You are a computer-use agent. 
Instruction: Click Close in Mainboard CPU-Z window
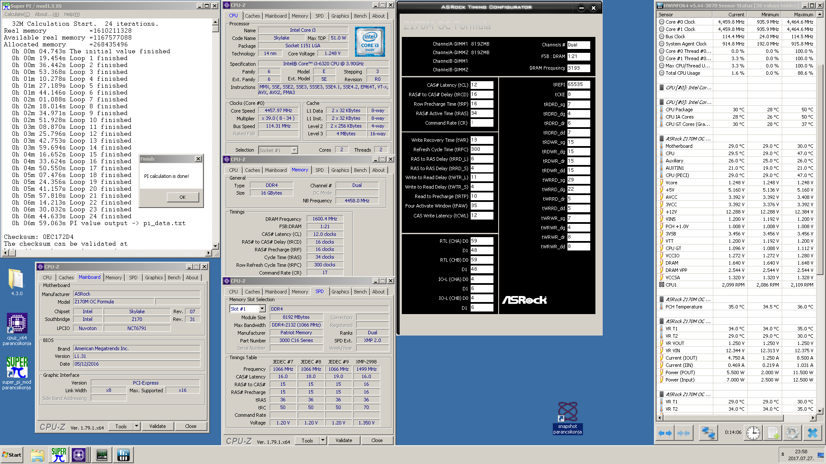coord(191,426)
